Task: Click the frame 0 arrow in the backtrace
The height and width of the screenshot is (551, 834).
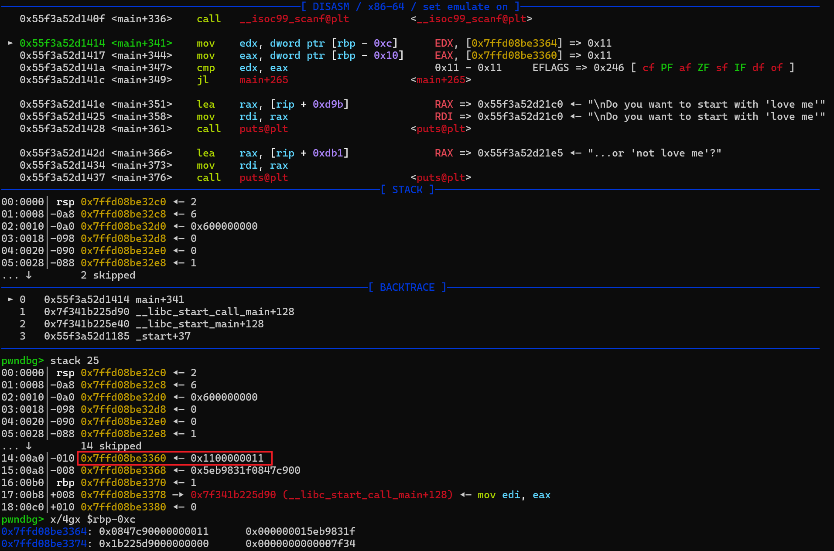Action: [10, 299]
